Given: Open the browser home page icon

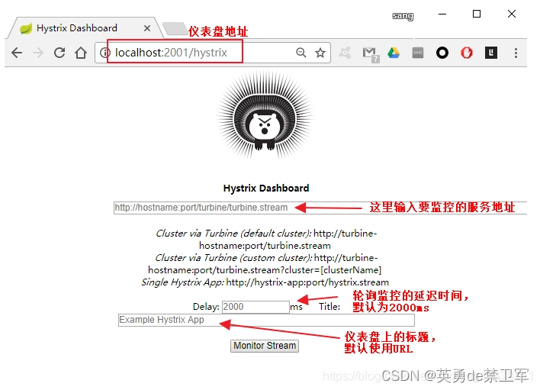Looking at the screenshot, I should click(81, 53).
